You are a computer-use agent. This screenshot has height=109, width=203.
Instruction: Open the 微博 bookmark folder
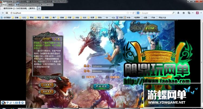pyautogui.click(x=61, y=18)
